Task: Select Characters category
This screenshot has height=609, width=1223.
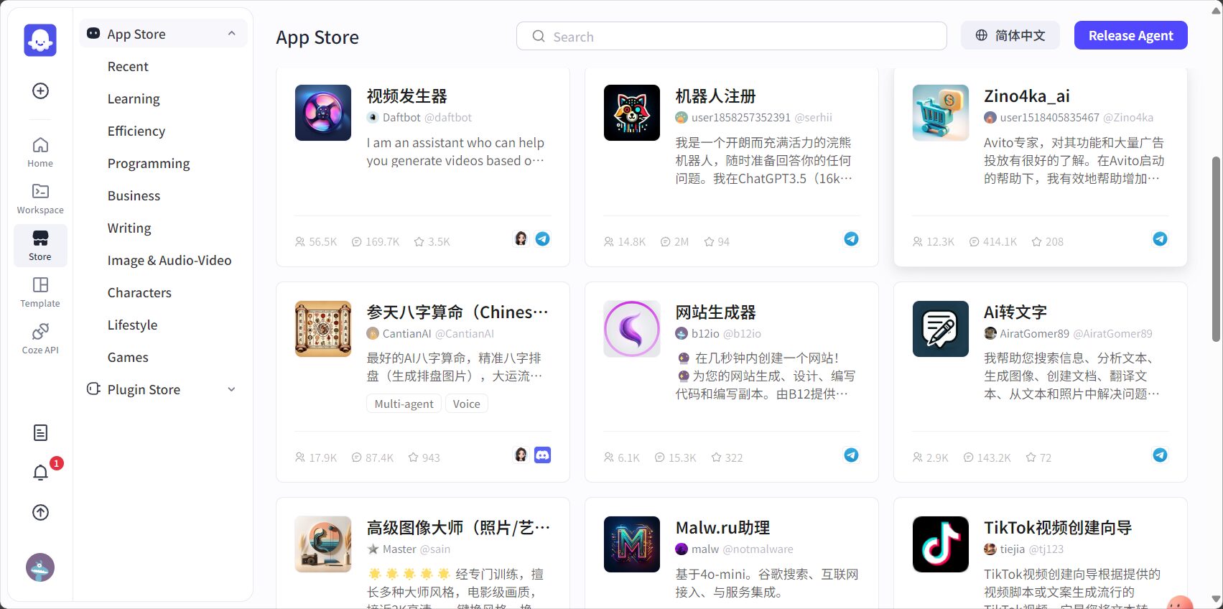Action: [139, 292]
